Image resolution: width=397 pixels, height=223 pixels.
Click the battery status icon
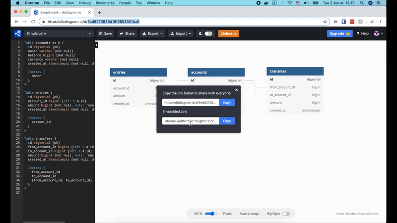(316, 3)
